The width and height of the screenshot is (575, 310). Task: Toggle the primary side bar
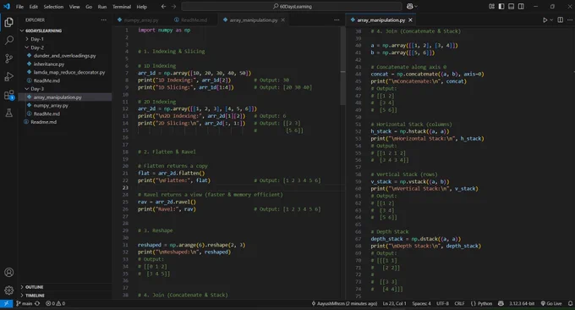501,6
